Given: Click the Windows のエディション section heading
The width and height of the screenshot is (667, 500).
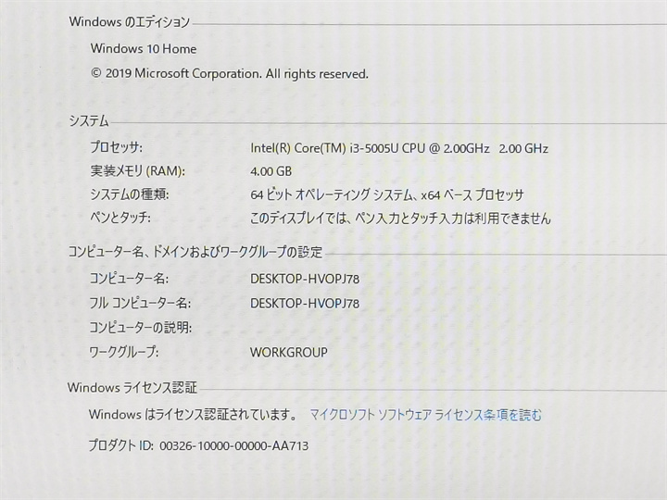Looking at the screenshot, I should click(x=130, y=21).
